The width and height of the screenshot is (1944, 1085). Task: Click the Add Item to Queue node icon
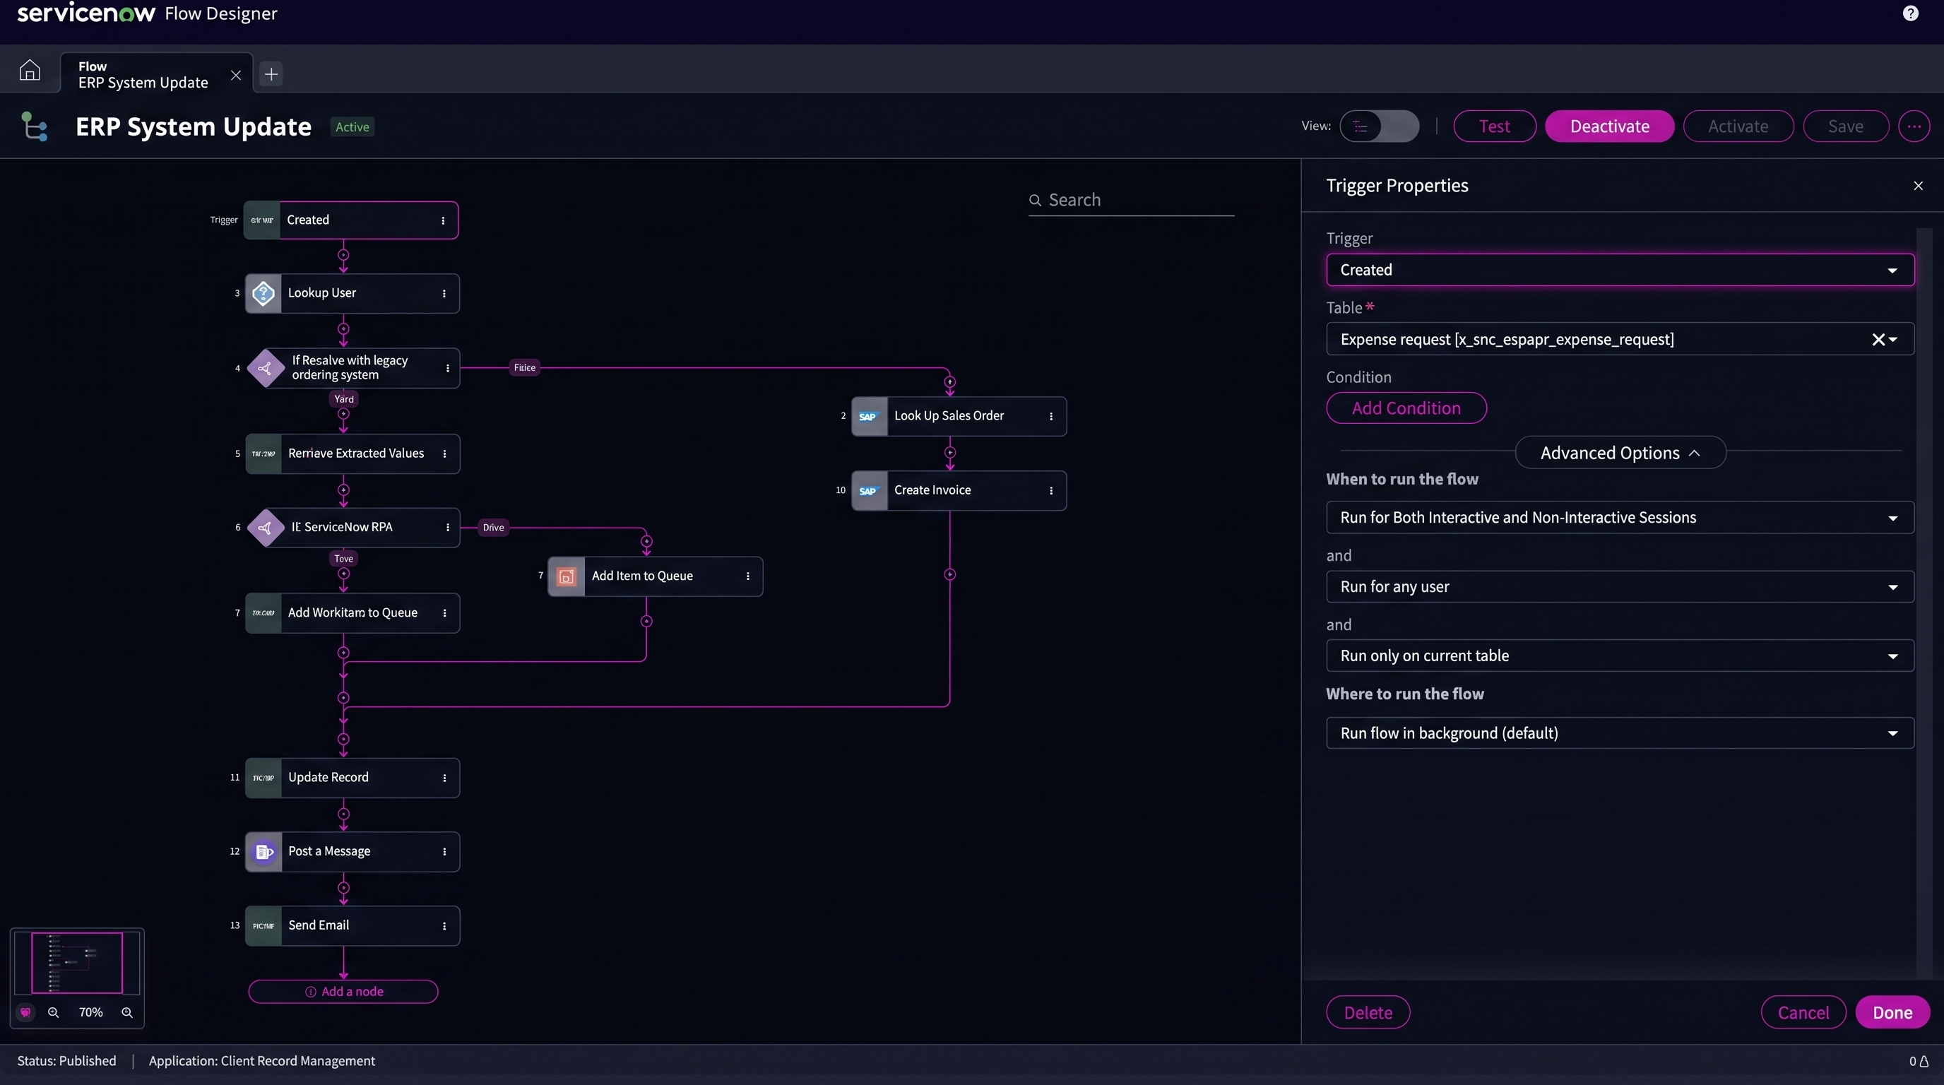click(x=566, y=576)
